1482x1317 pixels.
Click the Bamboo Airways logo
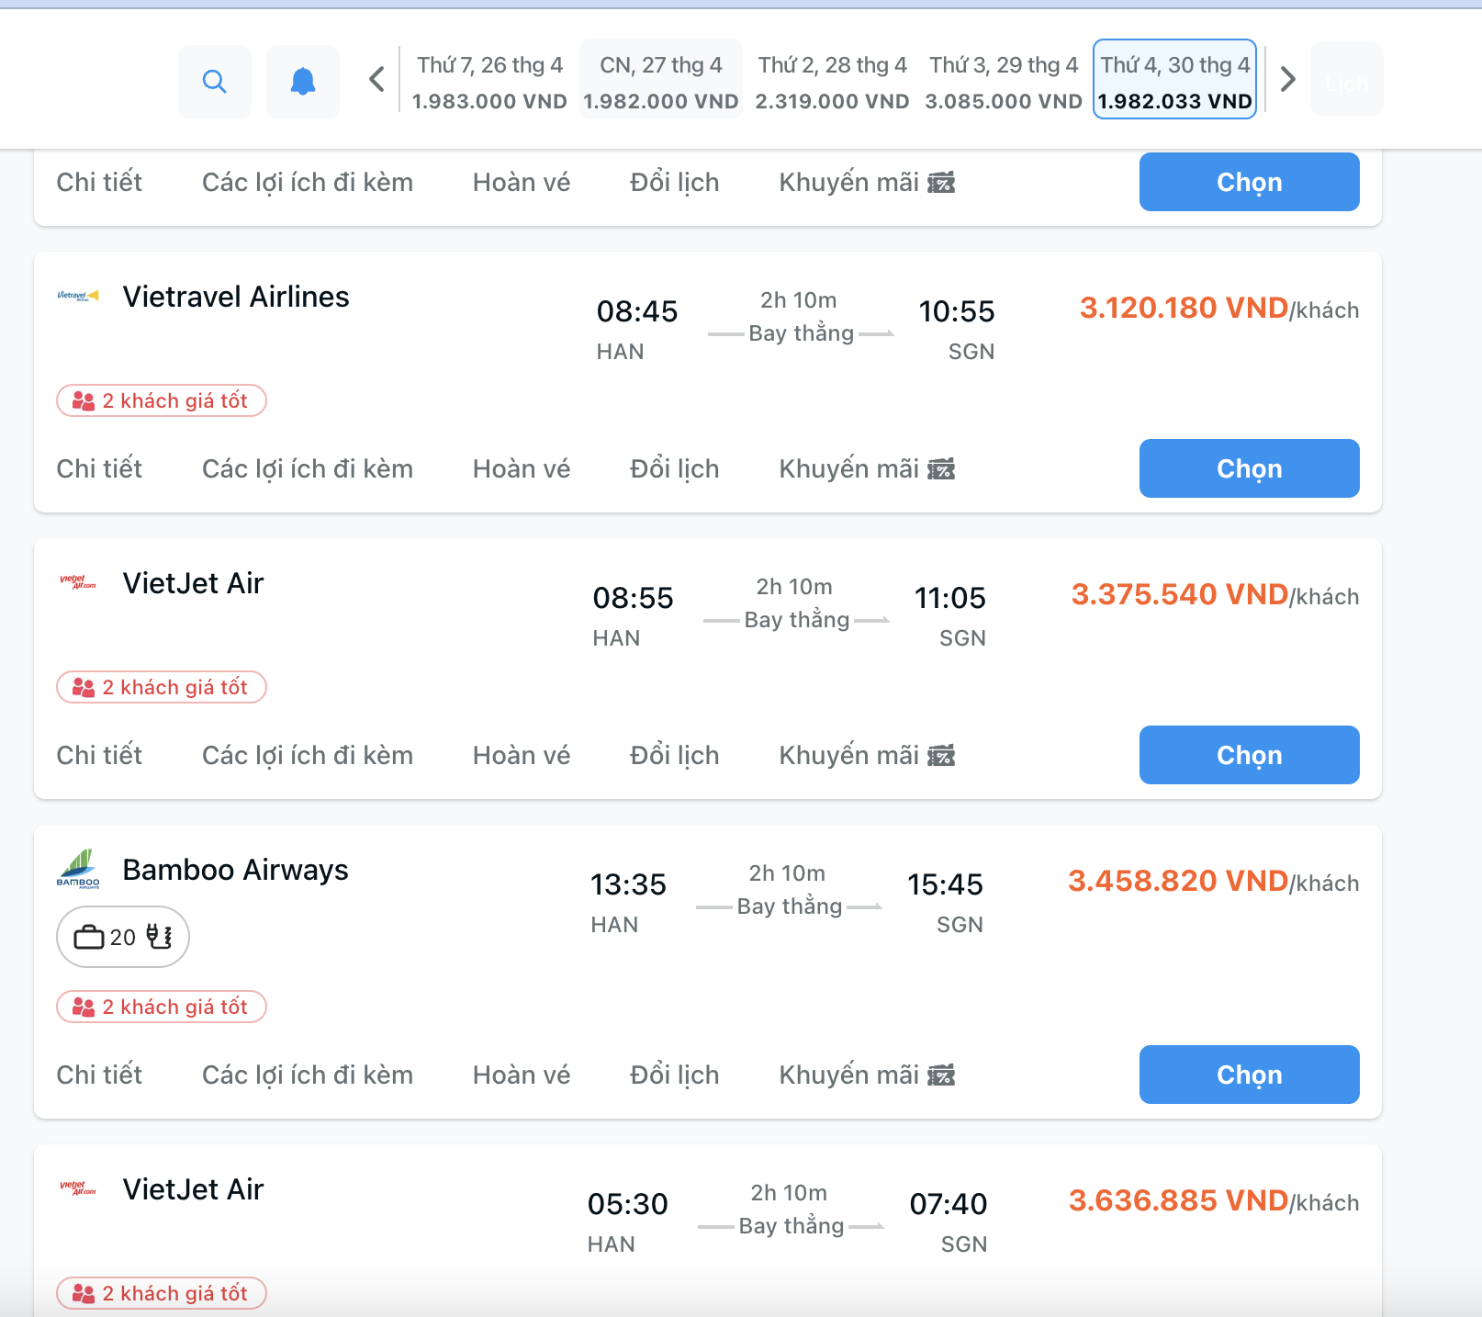point(79,869)
